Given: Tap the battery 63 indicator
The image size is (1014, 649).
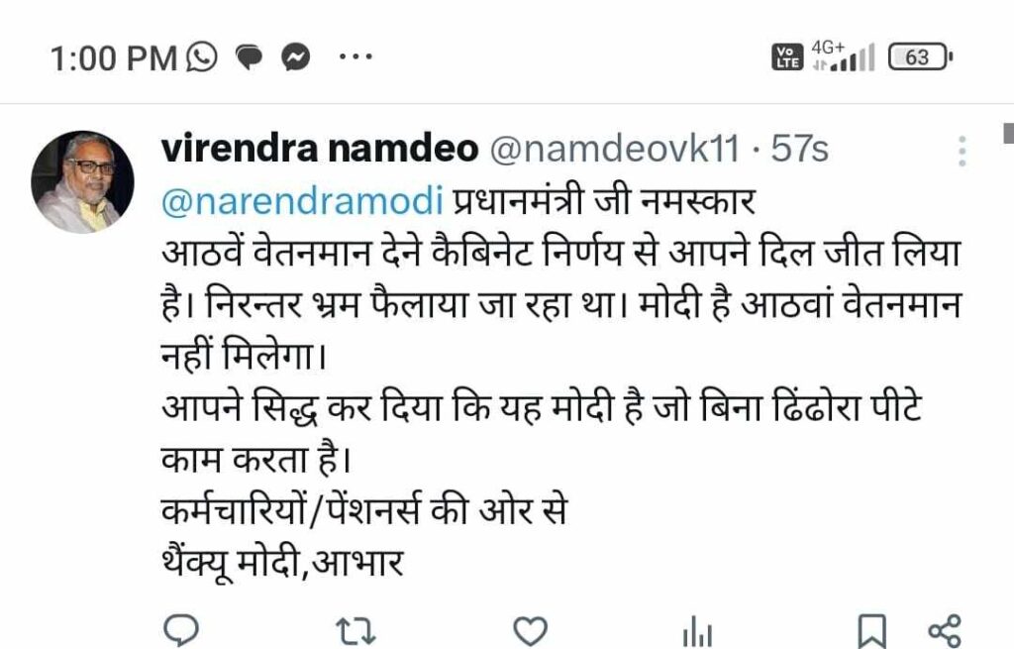Looking at the screenshot, I should tap(920, 57).
